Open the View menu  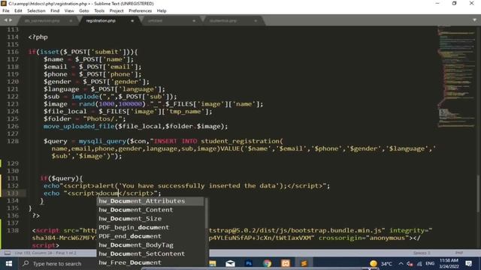(x=69, y=10)
